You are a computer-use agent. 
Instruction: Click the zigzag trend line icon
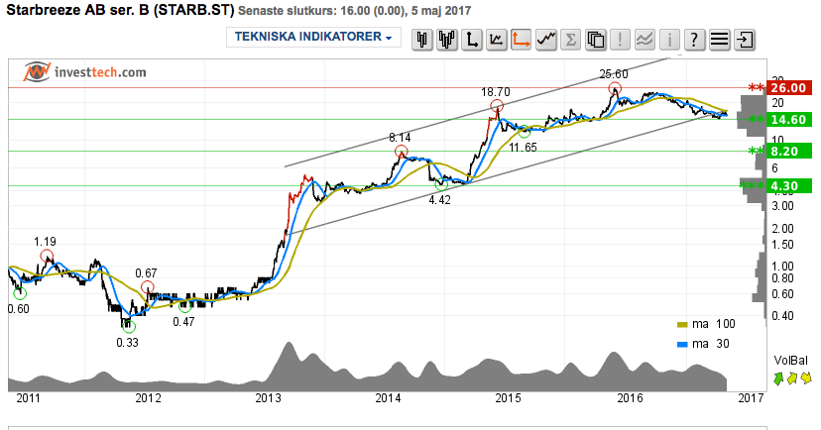click(545, 40)
